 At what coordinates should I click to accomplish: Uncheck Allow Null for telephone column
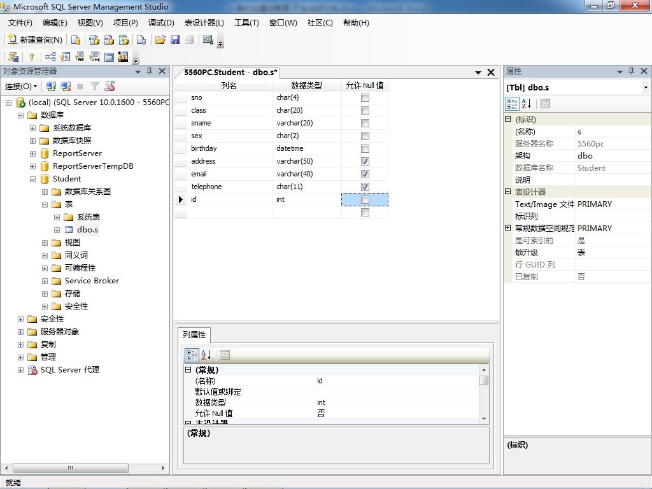point(365,187)
